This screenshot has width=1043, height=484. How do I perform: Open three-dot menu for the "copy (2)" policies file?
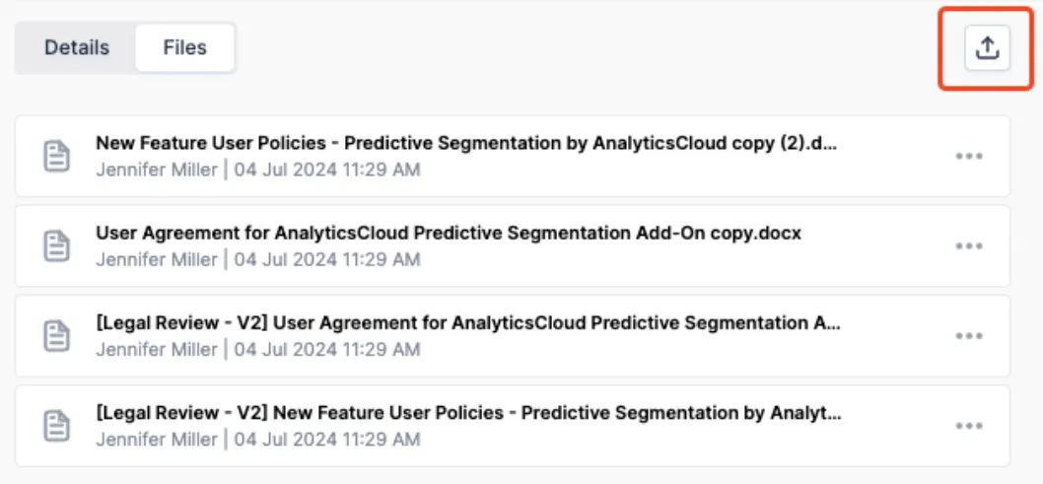[969, 156]
